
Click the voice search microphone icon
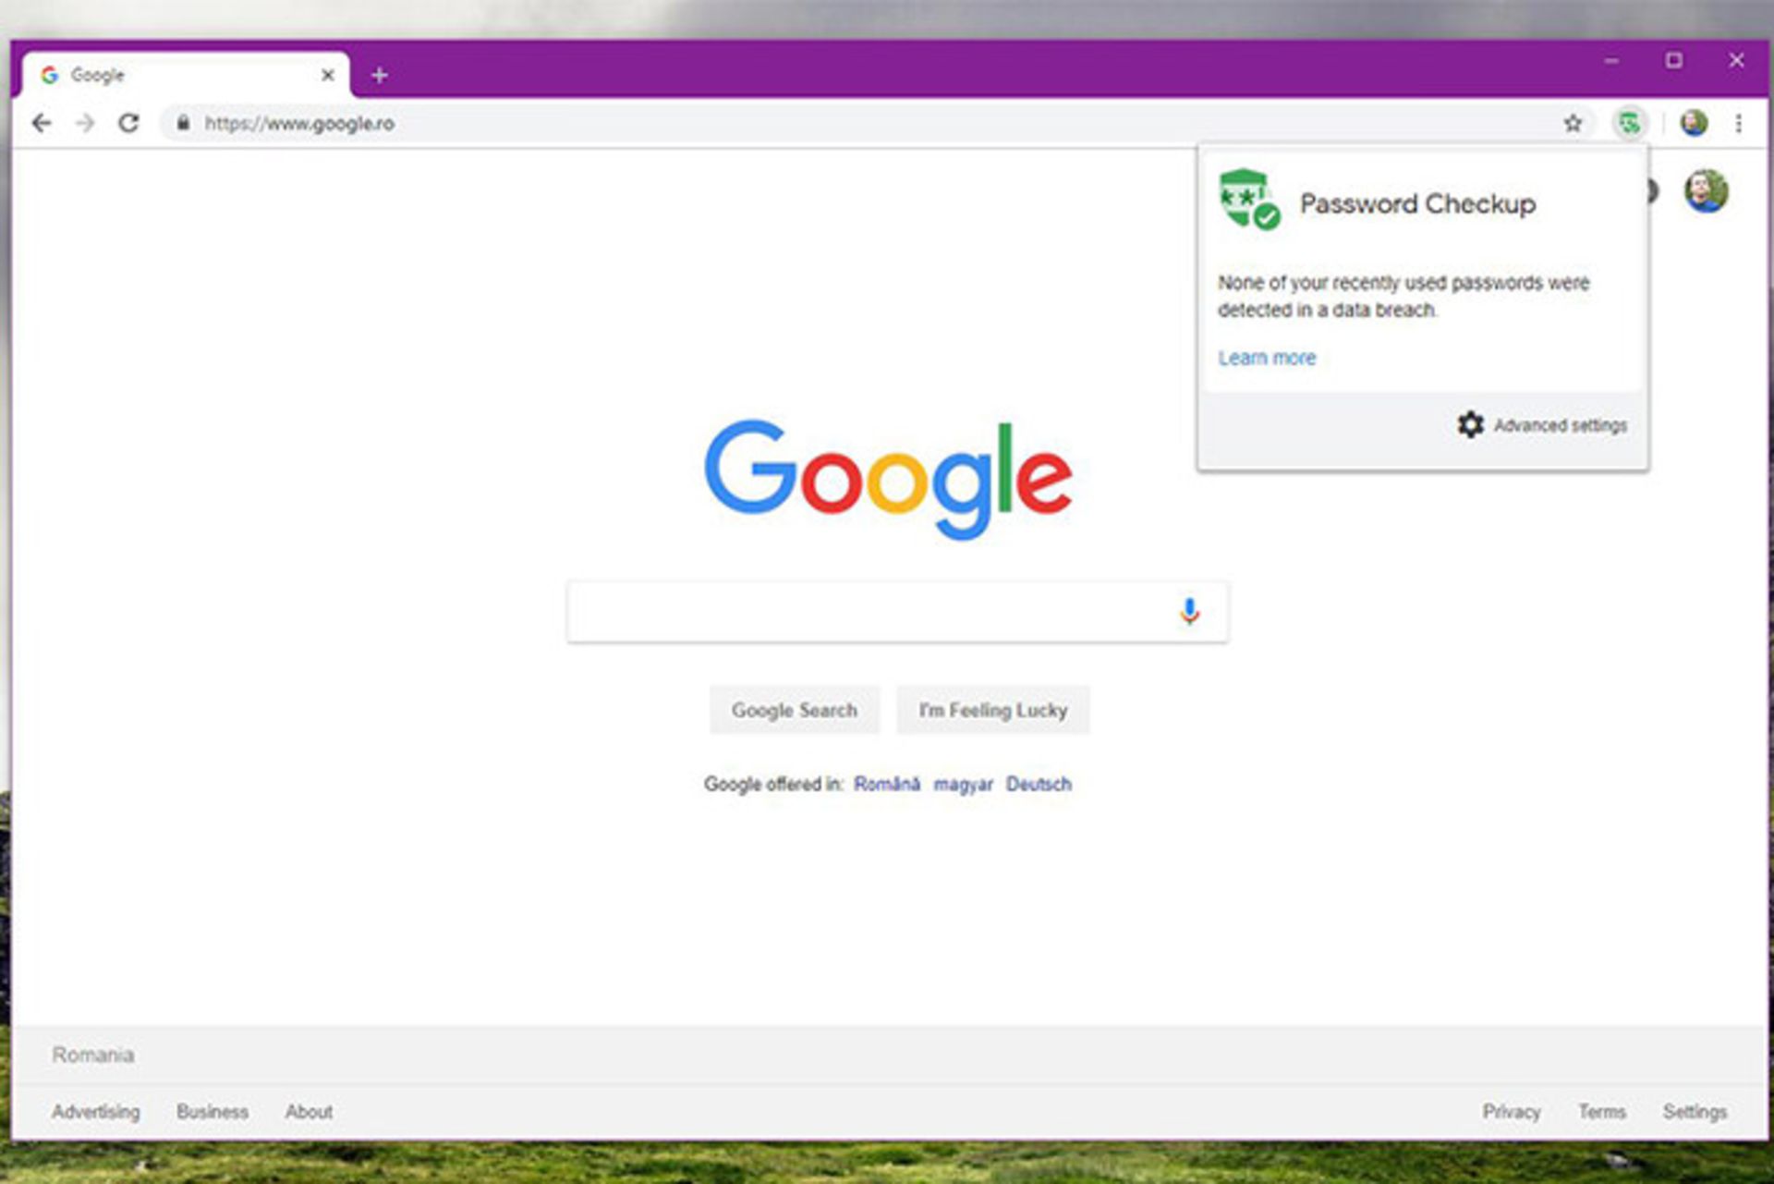click(1189, 611)
